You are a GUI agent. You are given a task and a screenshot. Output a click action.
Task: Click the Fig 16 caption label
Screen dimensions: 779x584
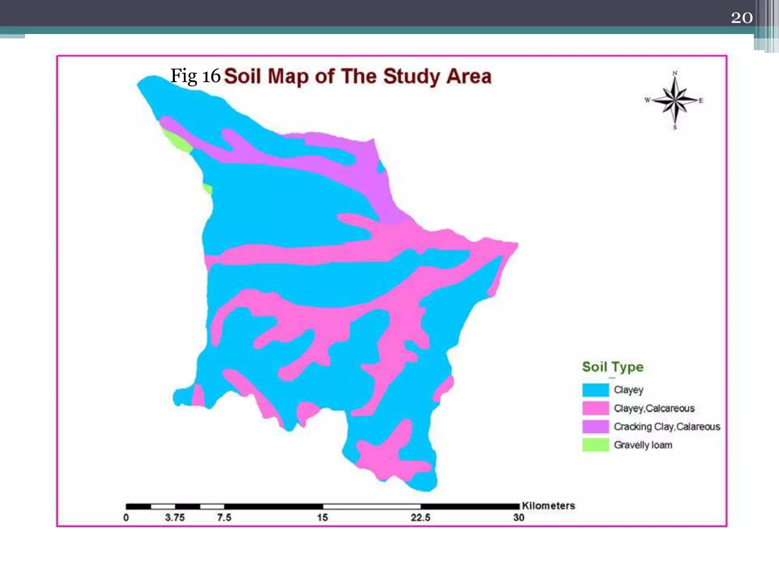[x=195, y=76]
